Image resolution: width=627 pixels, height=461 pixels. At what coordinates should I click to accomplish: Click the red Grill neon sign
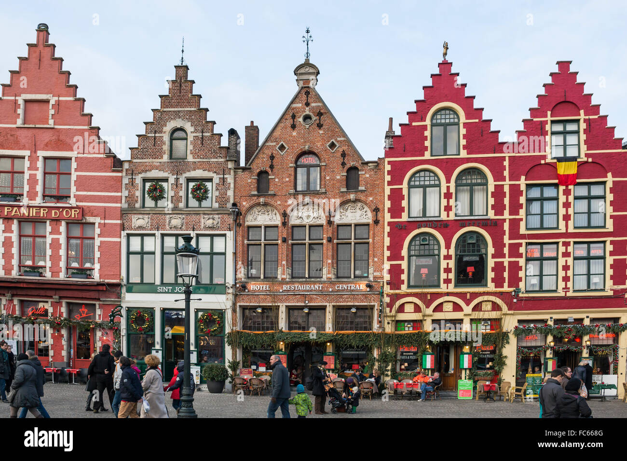click(x=37, y=311)
